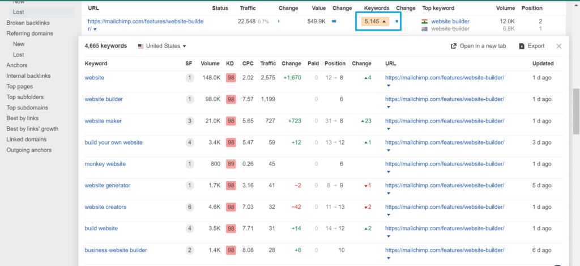The height and width of the screenshot is (266, 580).
Task: Open Broken backlinks in the sidebar
Action: tap(28, 23)
